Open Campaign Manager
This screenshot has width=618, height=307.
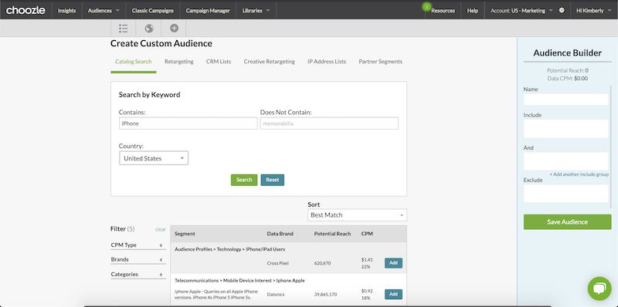(x=208, y=11)
